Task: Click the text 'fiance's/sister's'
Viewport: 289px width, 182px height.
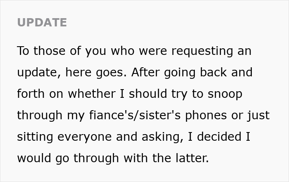Action: pos(135,115)
